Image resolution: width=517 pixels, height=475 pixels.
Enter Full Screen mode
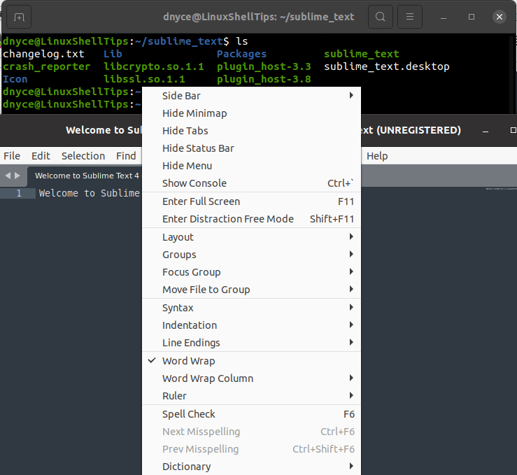[x=251, y=201]
